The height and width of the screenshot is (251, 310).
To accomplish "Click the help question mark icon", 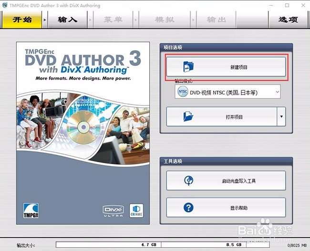I will click(188, 208).
